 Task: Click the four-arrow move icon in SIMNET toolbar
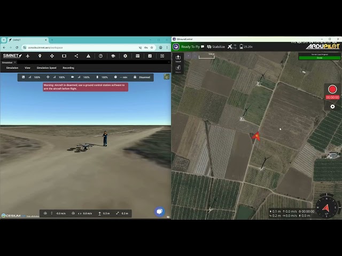coord(52,56)
